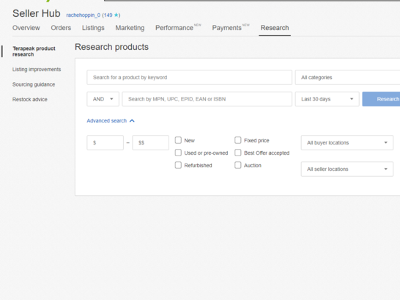Go to the Marketing tab
The height and width of the screenshot is (300, 400).
130,28
